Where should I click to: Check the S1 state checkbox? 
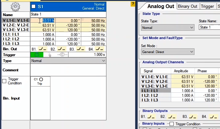[34, 7]
